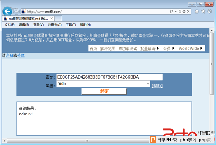Select the md5 online query tab
Screen dimensions: 216x145
point(28,19)
